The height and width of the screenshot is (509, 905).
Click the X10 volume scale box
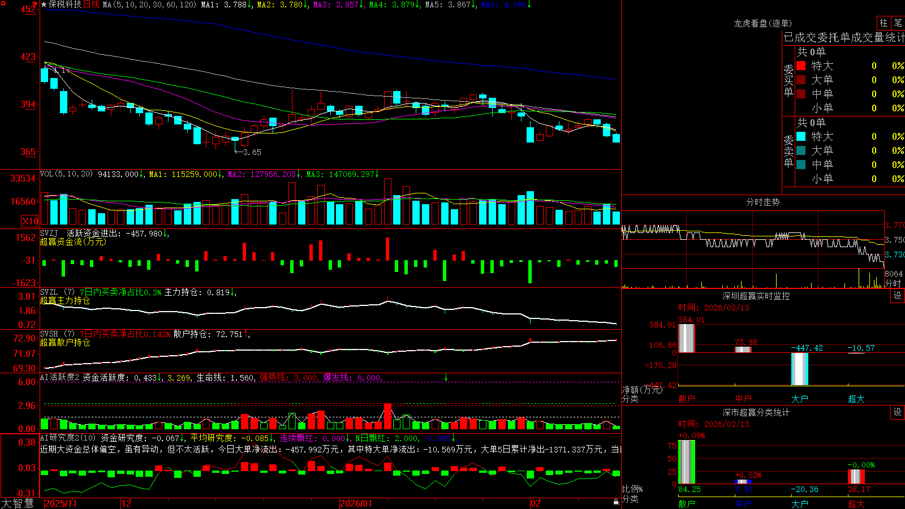pyautogui.click(x=30, y=221)
